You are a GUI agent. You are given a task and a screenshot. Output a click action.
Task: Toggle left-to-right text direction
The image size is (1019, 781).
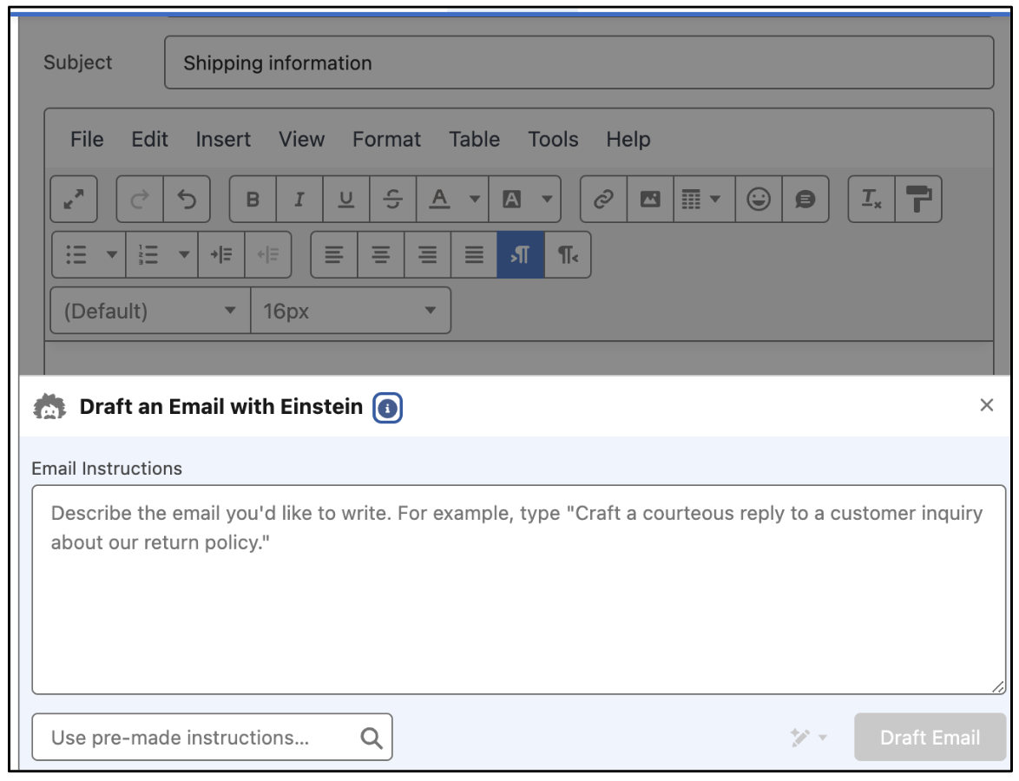521,254
